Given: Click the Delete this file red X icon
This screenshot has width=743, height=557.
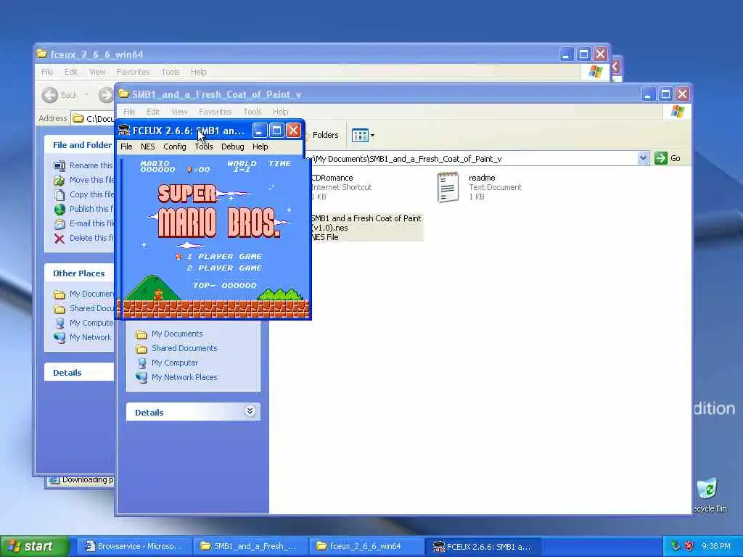Looking at the screenshot, I should tap(59, 238).
